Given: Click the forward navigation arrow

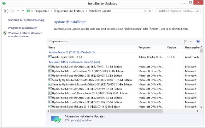Looking at the screenshot, I should click(13, 11).
